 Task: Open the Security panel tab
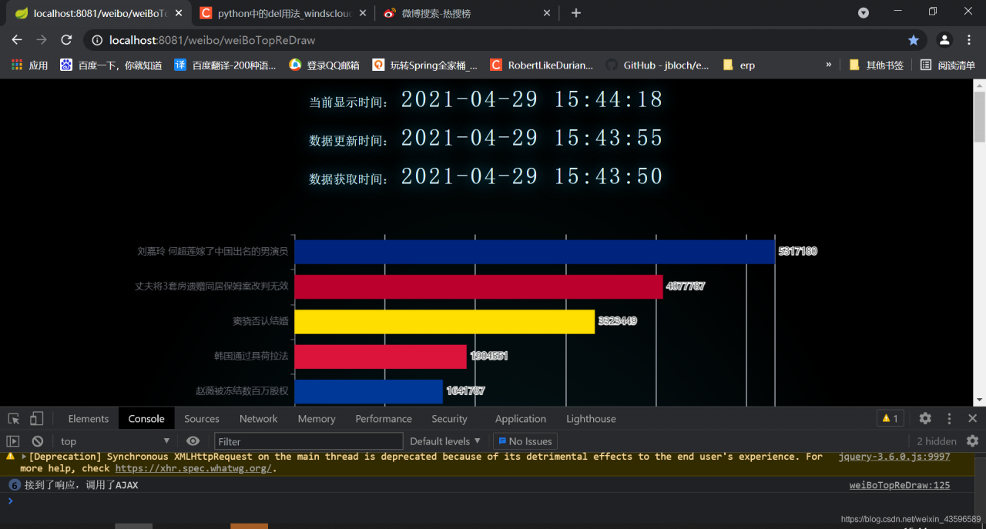[x=449, y=419]
